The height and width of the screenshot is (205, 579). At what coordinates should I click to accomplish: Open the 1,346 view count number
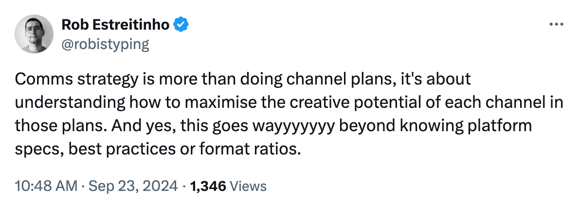[x=207, y=186]
